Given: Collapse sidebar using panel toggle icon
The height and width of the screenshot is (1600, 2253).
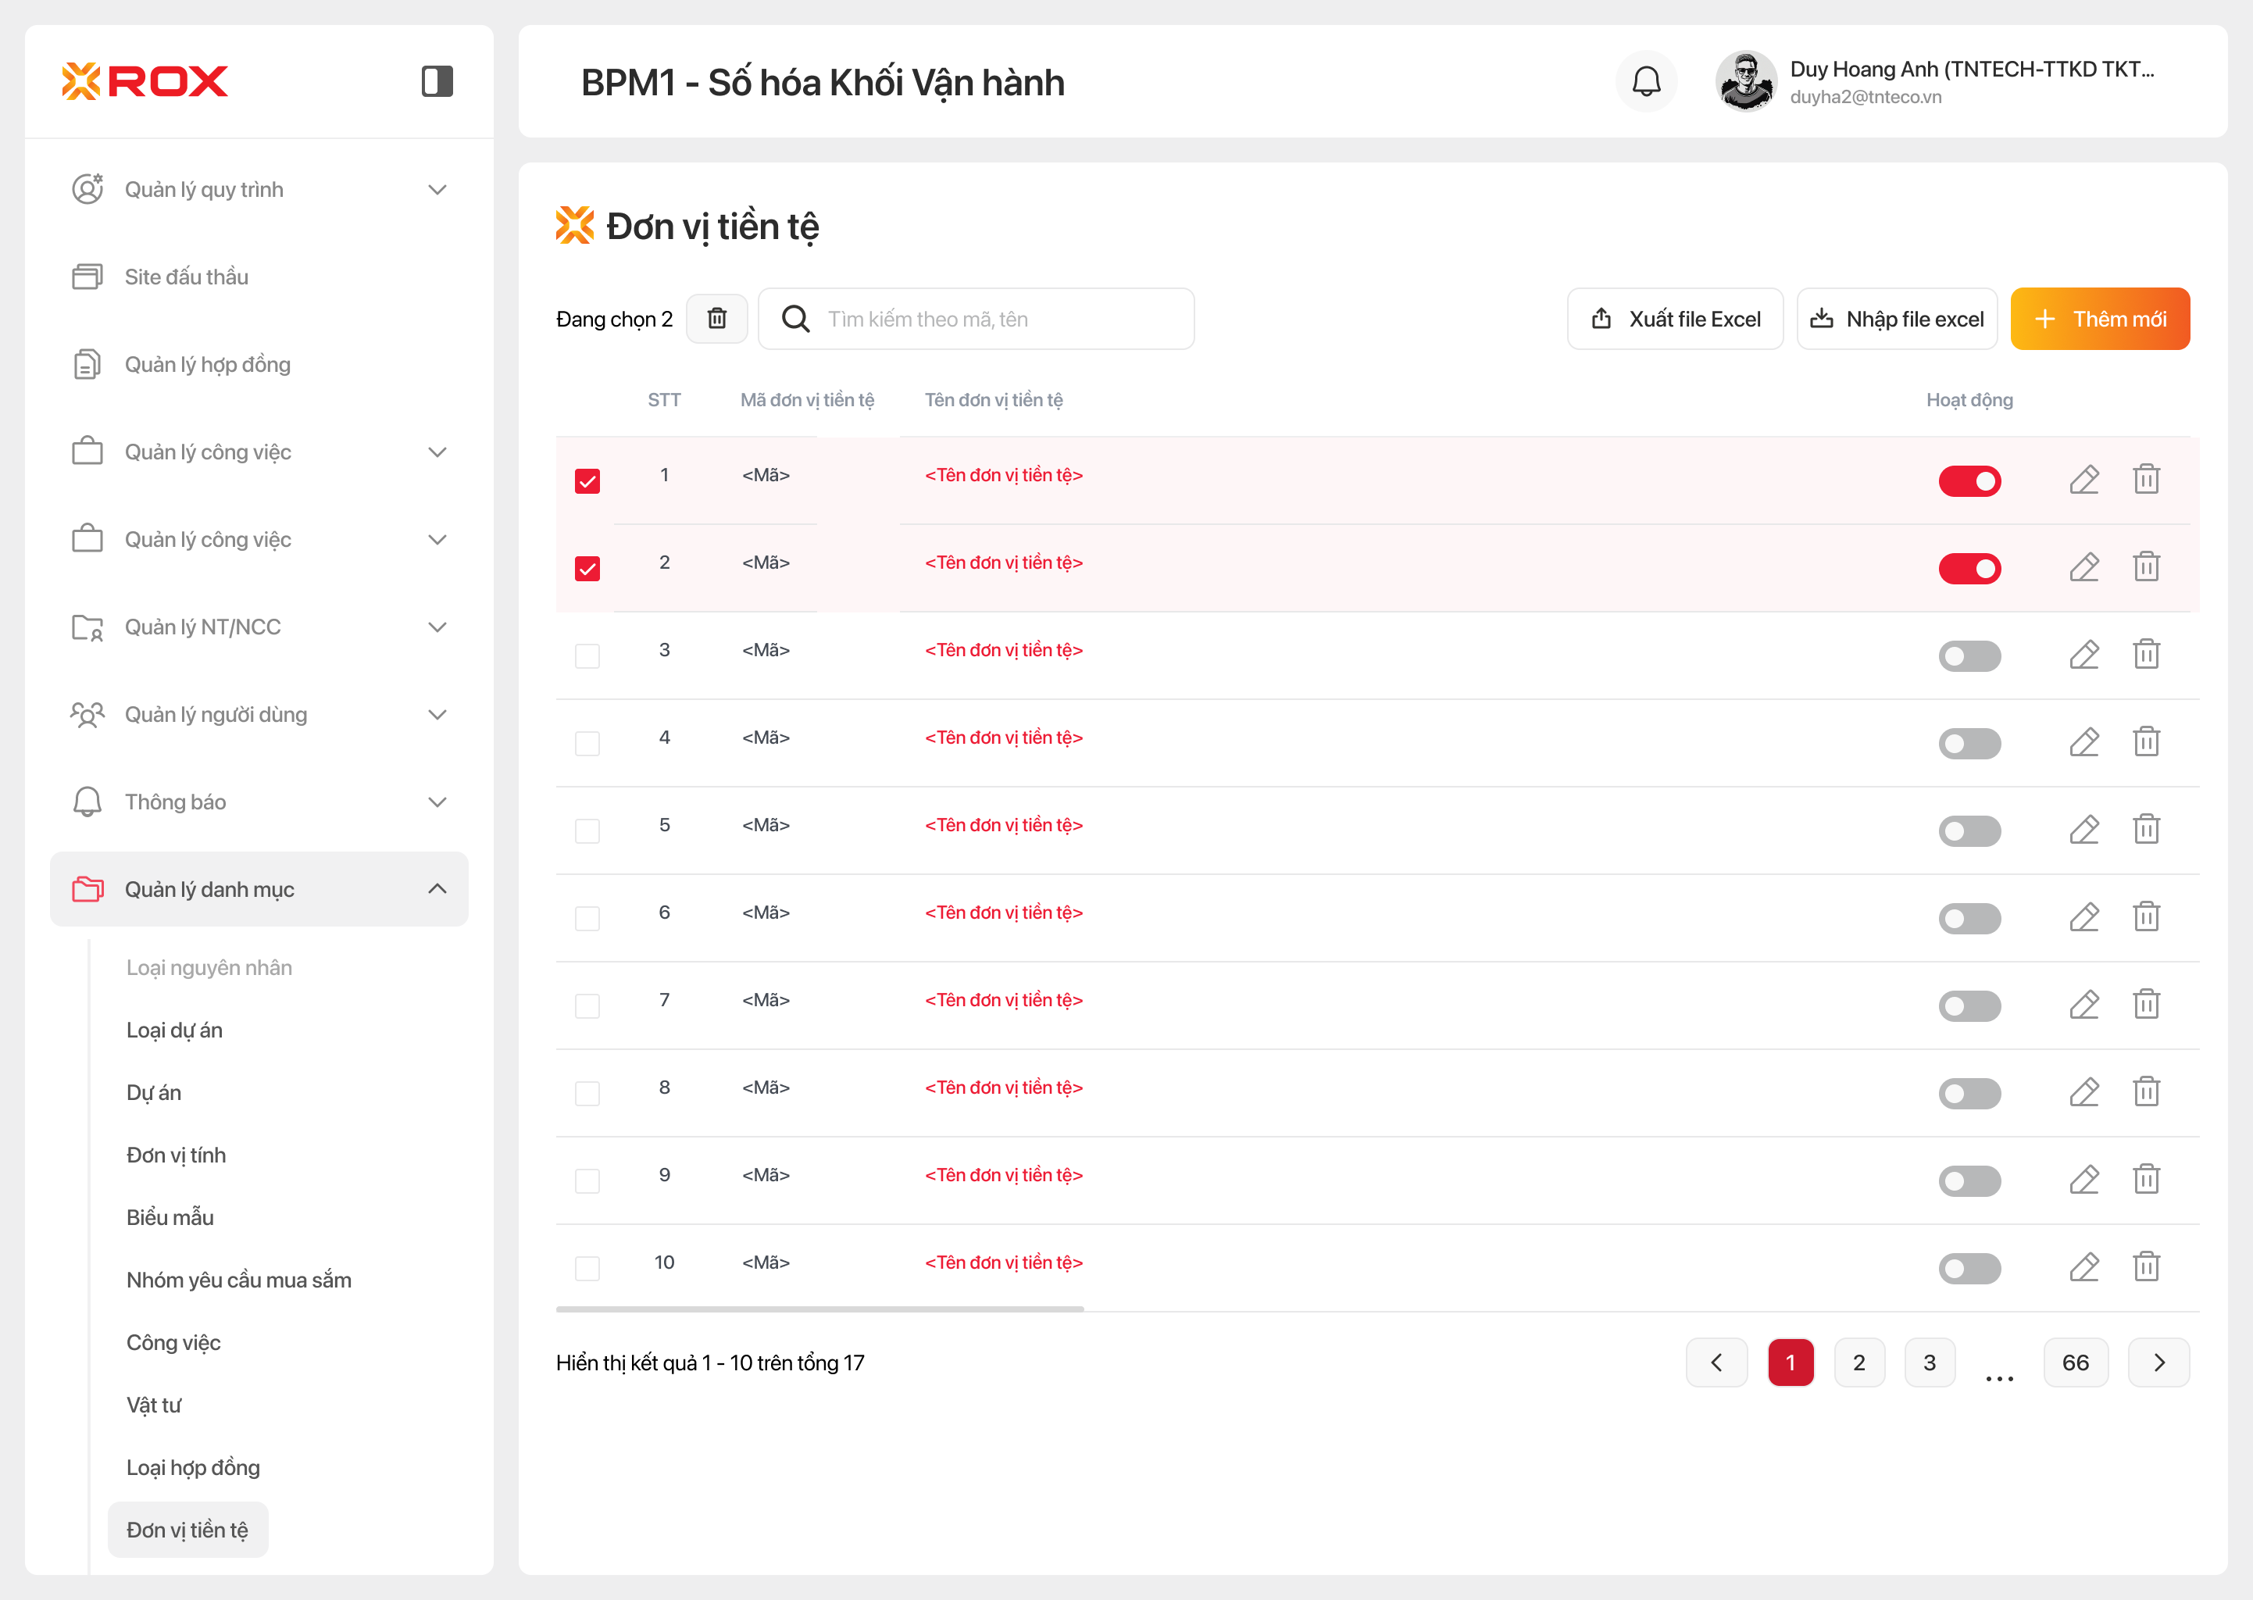Looking at the screenshot, I should (x=437, y=80).
